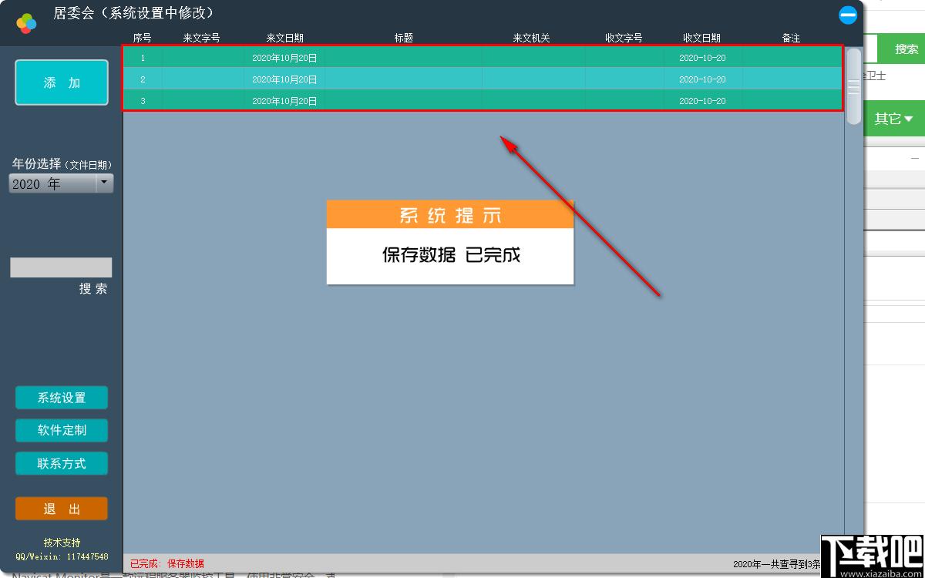Open 其它 dropdown in background window

pyautogui.click(x=894, y=119)
